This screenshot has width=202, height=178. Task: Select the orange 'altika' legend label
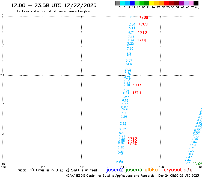pyautogui.click(x=151, y=170)
